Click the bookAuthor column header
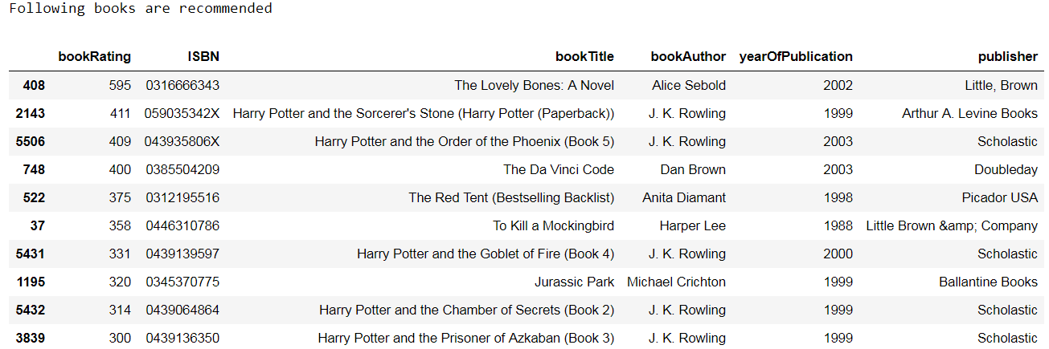Screen dimensions: 1049x349 point(688,56)
